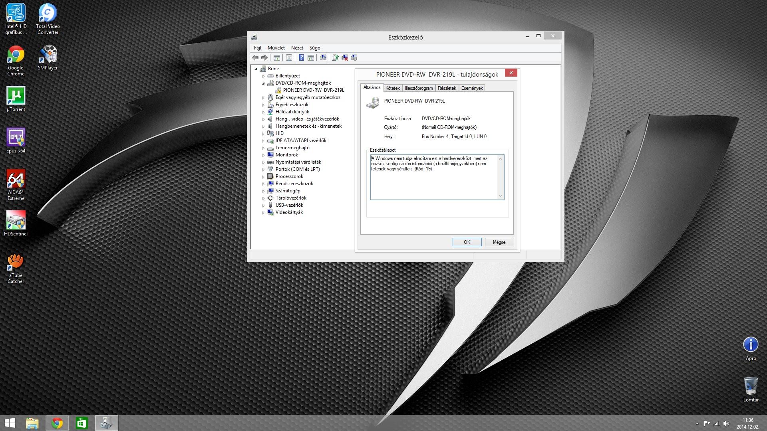Open Intel HD graphics desktop shortcut
This screenshot has height=431, width=767.
click(x=16, y=19)
